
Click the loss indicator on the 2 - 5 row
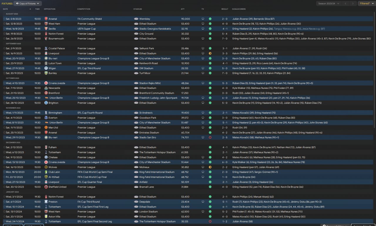tap(210, 137)
